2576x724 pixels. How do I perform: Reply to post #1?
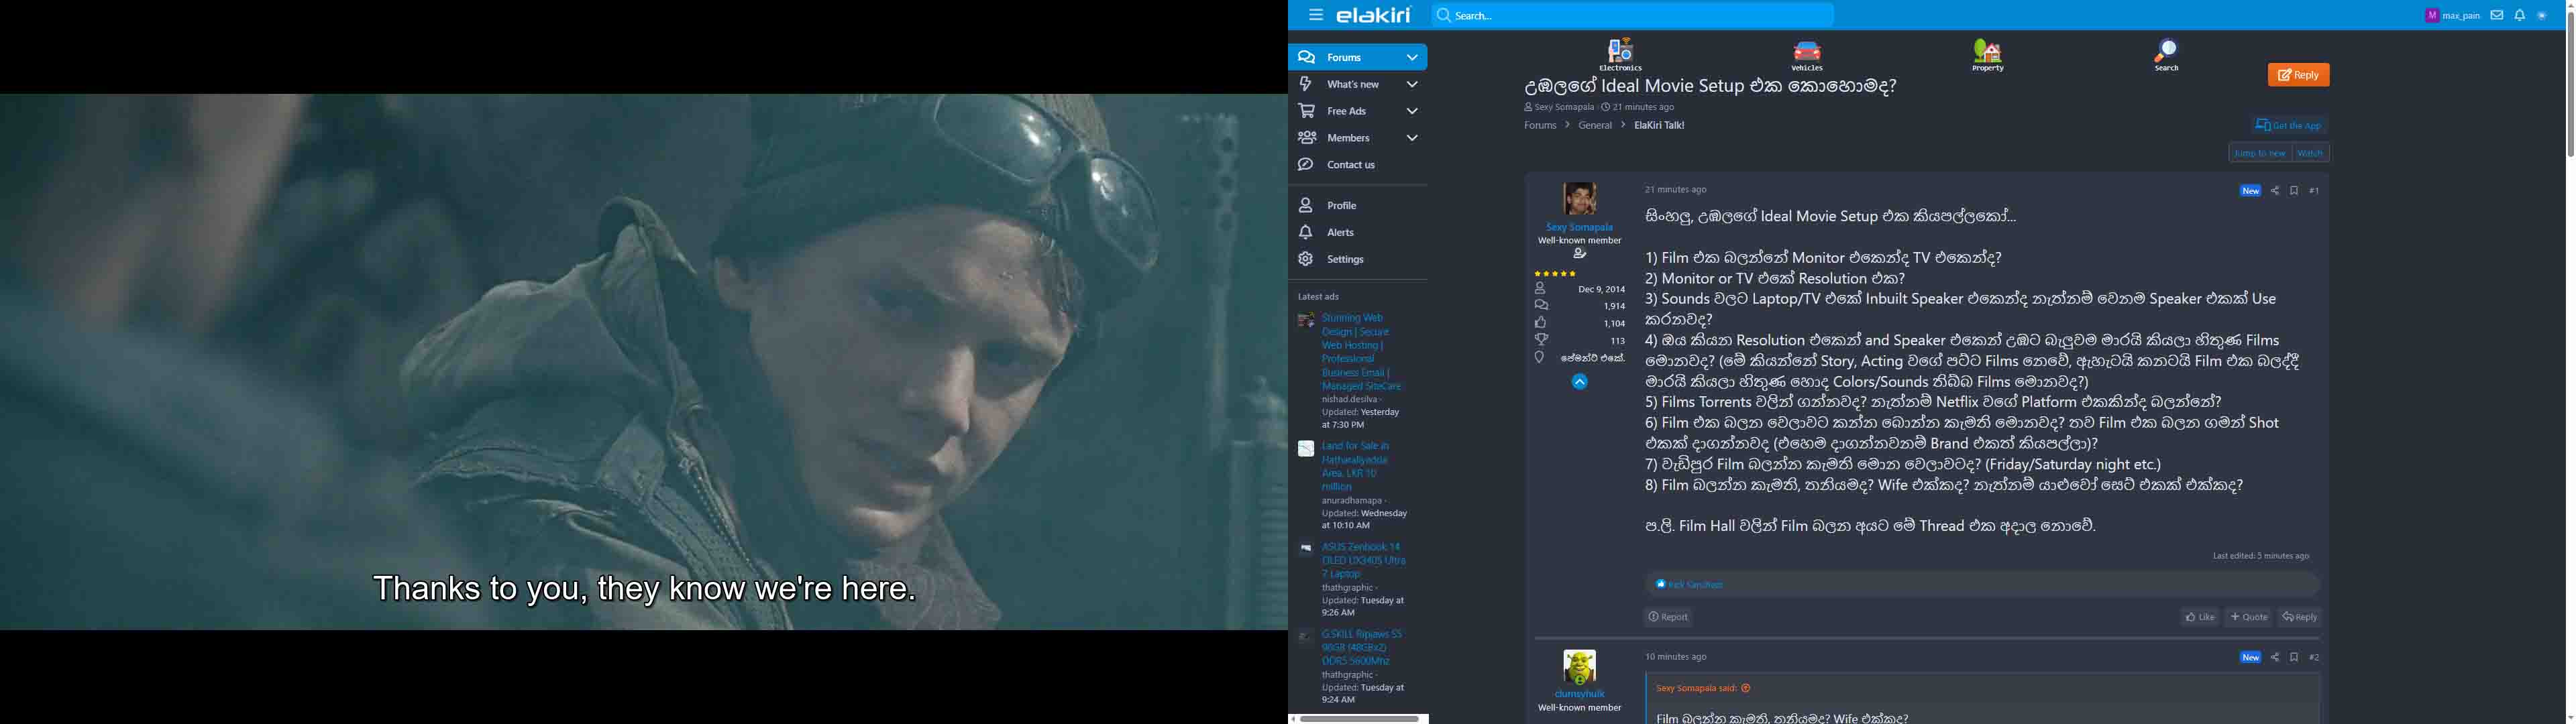click(2300, 618)
